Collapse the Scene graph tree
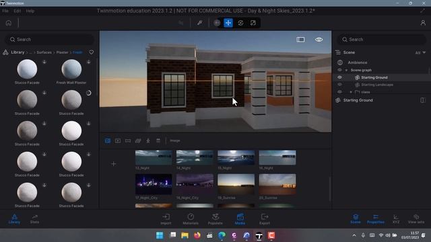 point(346,70)
